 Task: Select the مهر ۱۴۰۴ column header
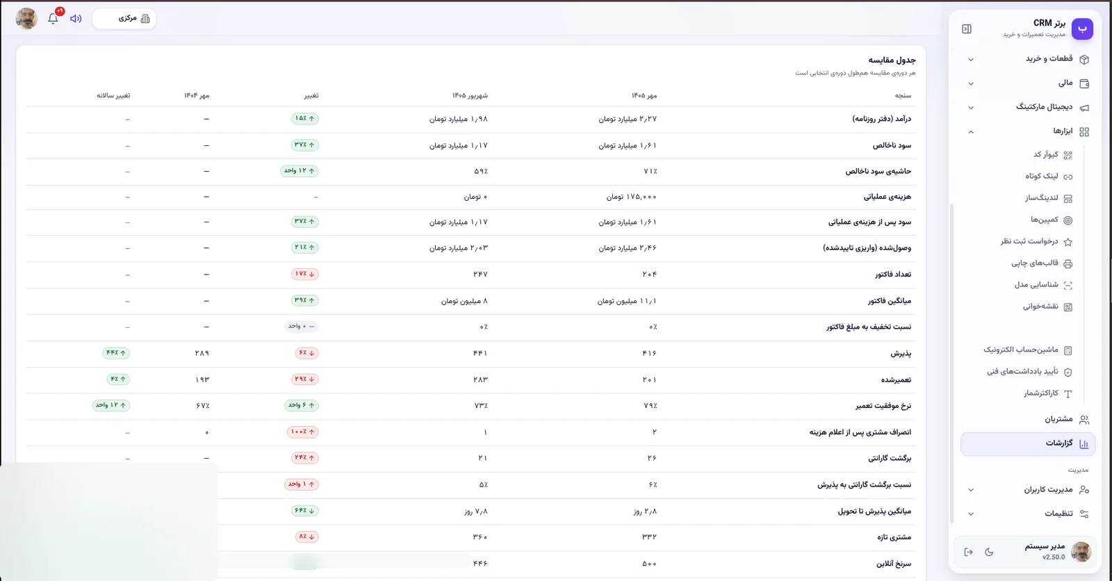197,95
